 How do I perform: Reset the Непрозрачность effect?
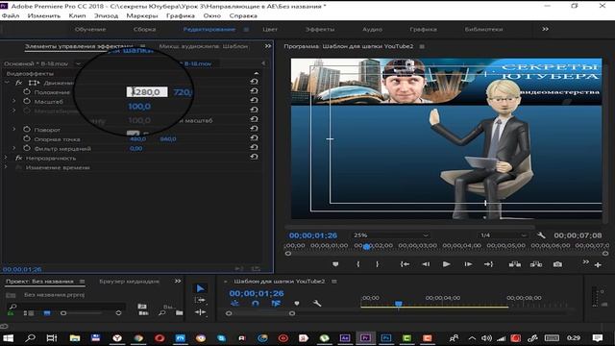pyautogui.click(x=254, y=157)
